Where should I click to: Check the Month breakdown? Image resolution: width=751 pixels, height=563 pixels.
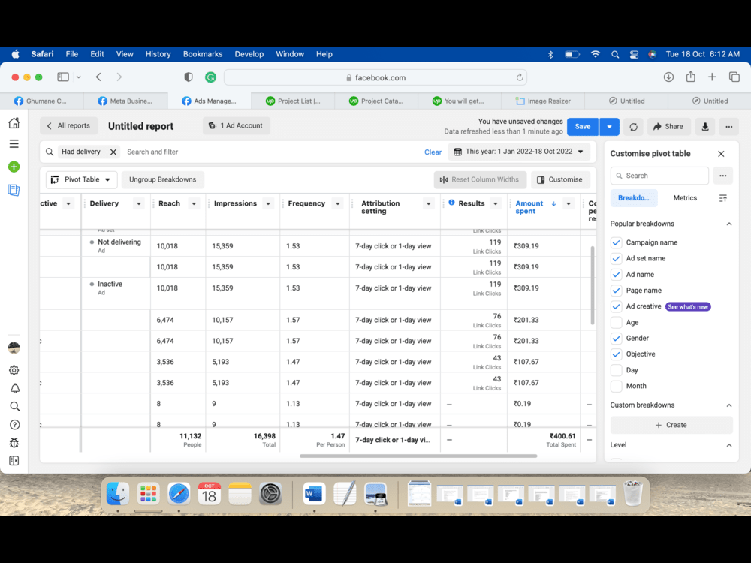pyautogui.click(x=616, y=386)
